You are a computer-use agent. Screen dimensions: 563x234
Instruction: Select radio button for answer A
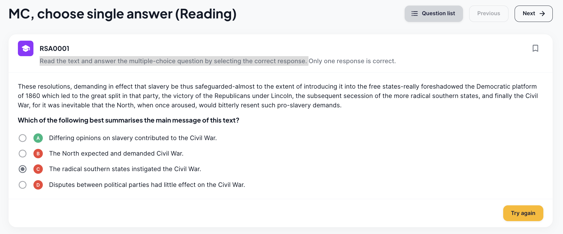[23, 138]
